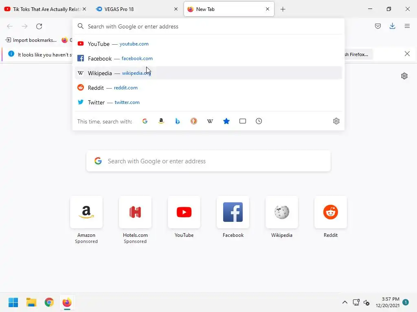Click Firefox icon in taskbar
Screen dimensions: 417x312
tap(67, 302)
